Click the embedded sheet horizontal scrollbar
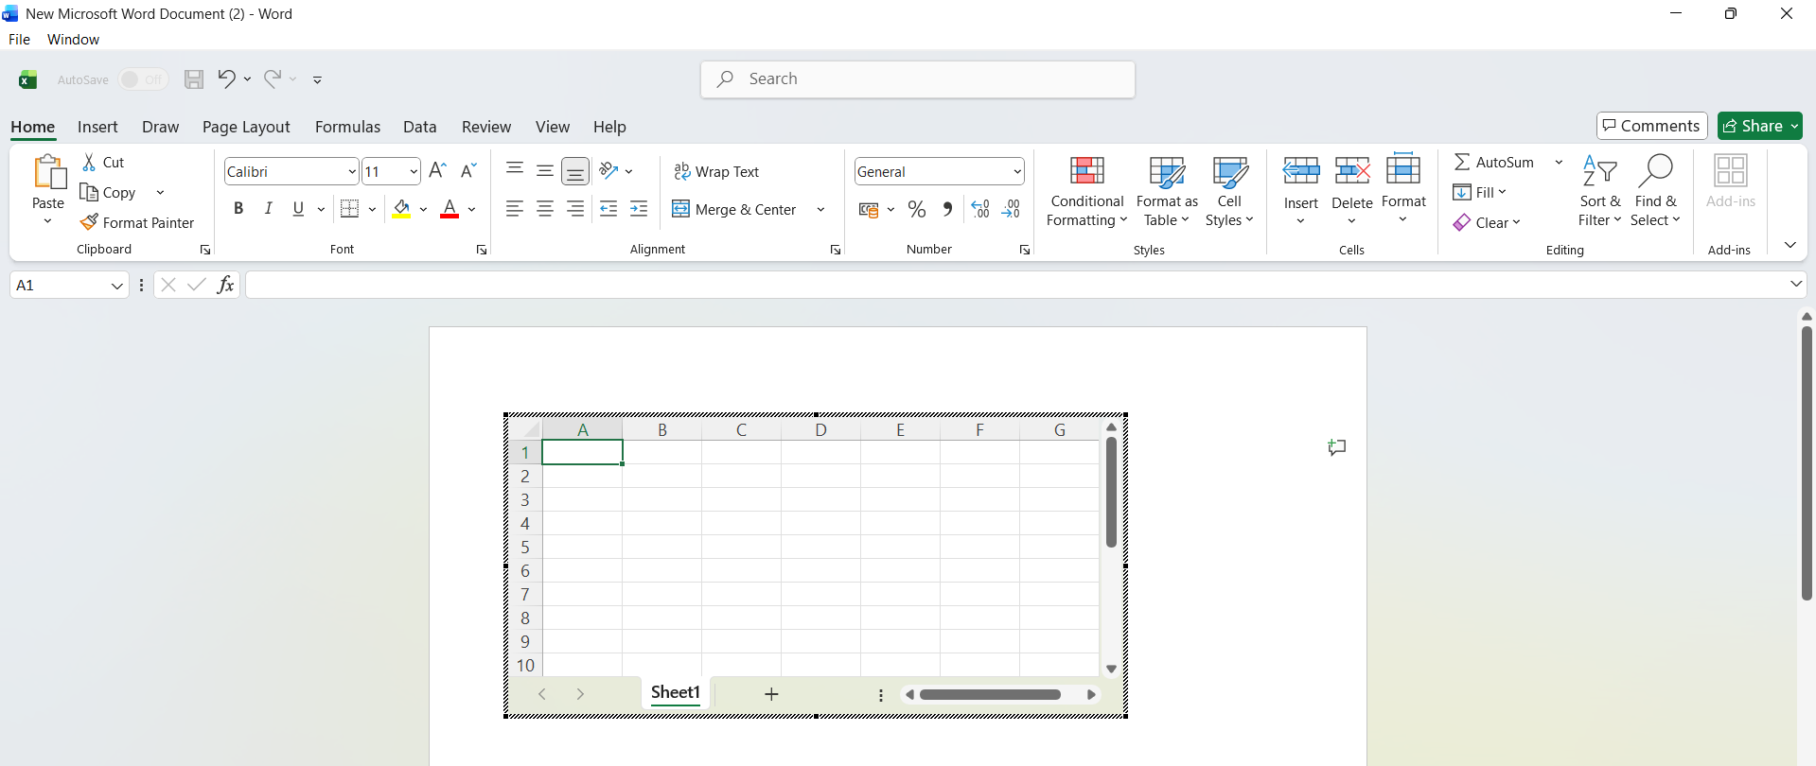1816x766 pixels. [990, 694]
